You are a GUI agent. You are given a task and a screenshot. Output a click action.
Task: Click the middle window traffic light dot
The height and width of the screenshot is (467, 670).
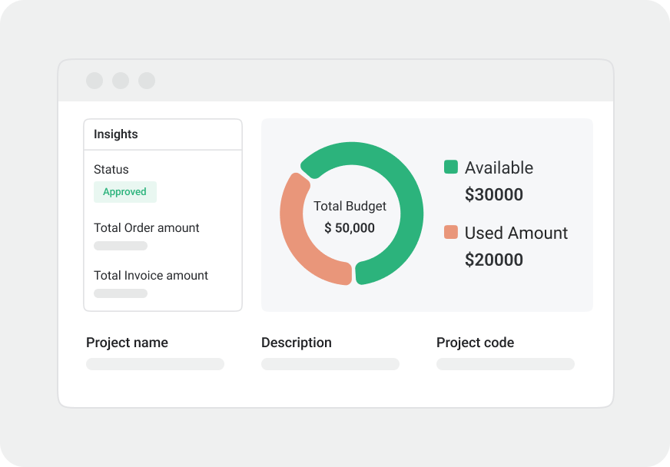coord(121,80)
